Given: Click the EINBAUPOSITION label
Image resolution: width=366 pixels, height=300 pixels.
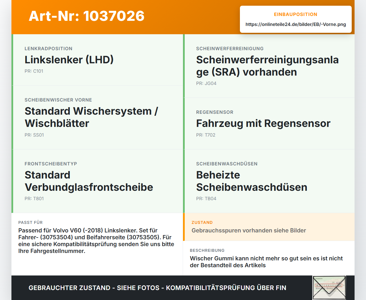Looking at the screenshot, I should pyautogui.click(x=296, y=14).
